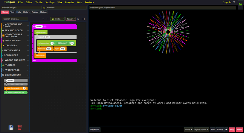Collapse the repeat 36 block arrow
Image resolution: width=244 pixels, height=133 pixels.
coord(36,37)
